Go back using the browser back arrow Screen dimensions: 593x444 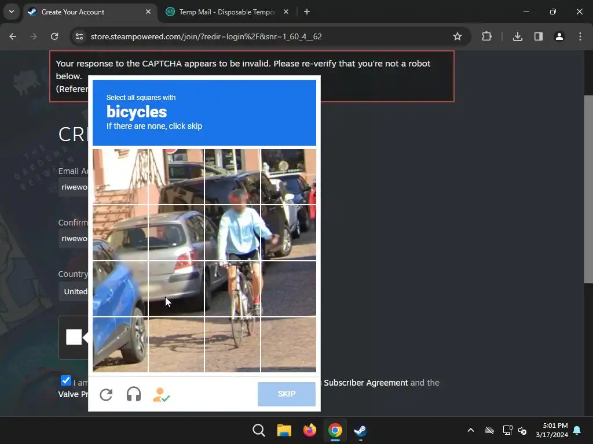click(x=13, y=36)
